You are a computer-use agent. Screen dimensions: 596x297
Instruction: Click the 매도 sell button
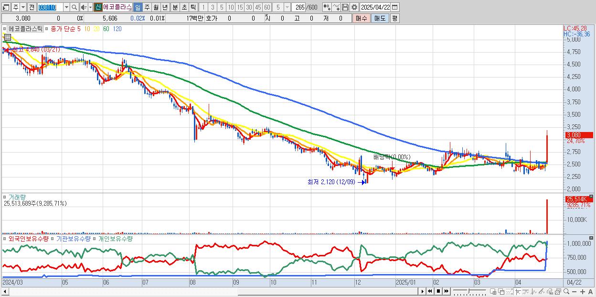coord(380,18)
